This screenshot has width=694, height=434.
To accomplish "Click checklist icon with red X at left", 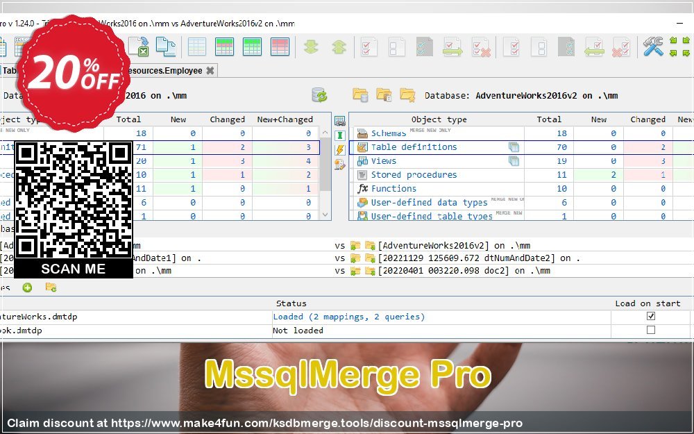I will 621,47.
